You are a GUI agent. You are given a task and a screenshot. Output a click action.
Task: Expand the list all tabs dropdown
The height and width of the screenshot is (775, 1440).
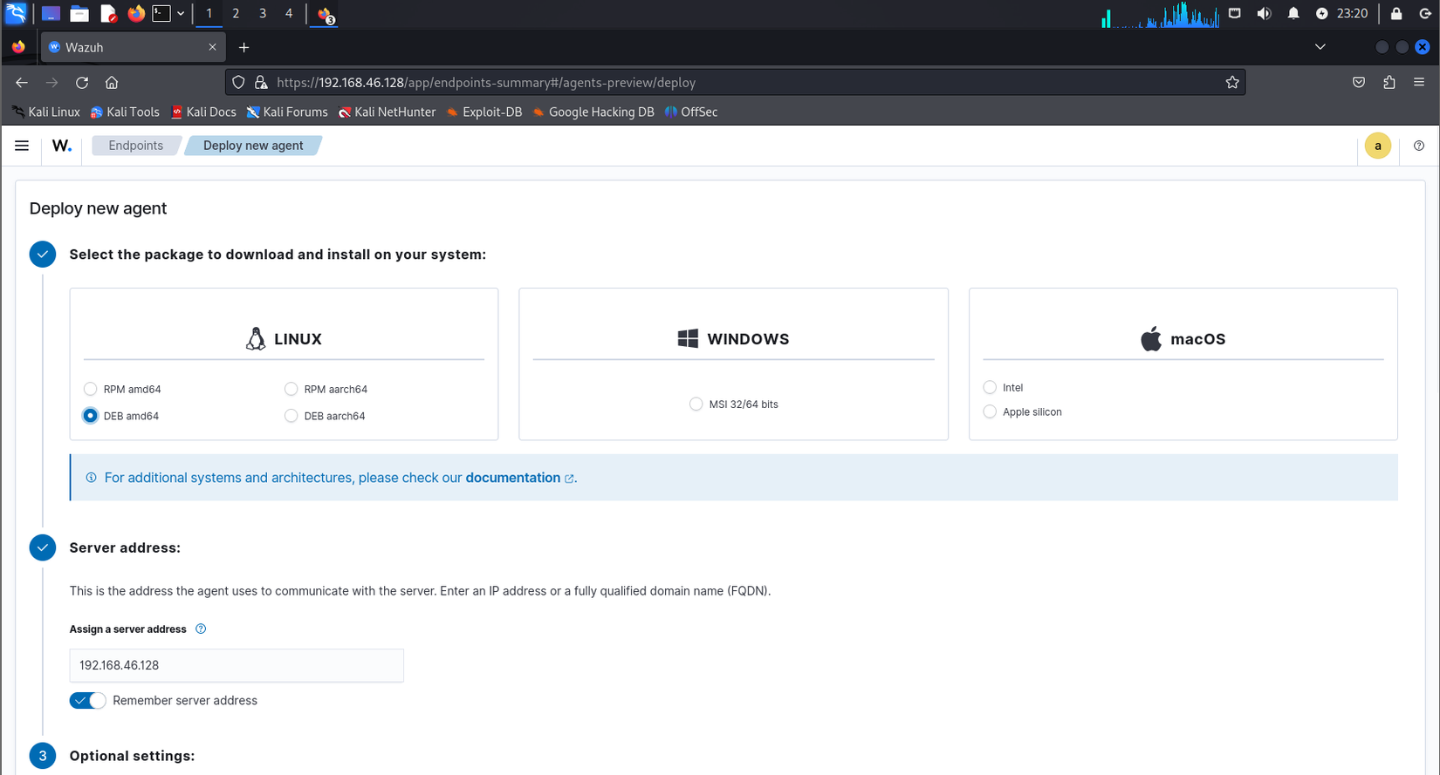click(1320, 47)
